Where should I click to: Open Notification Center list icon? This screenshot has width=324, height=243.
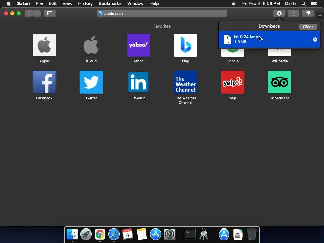tap(314, 3)
